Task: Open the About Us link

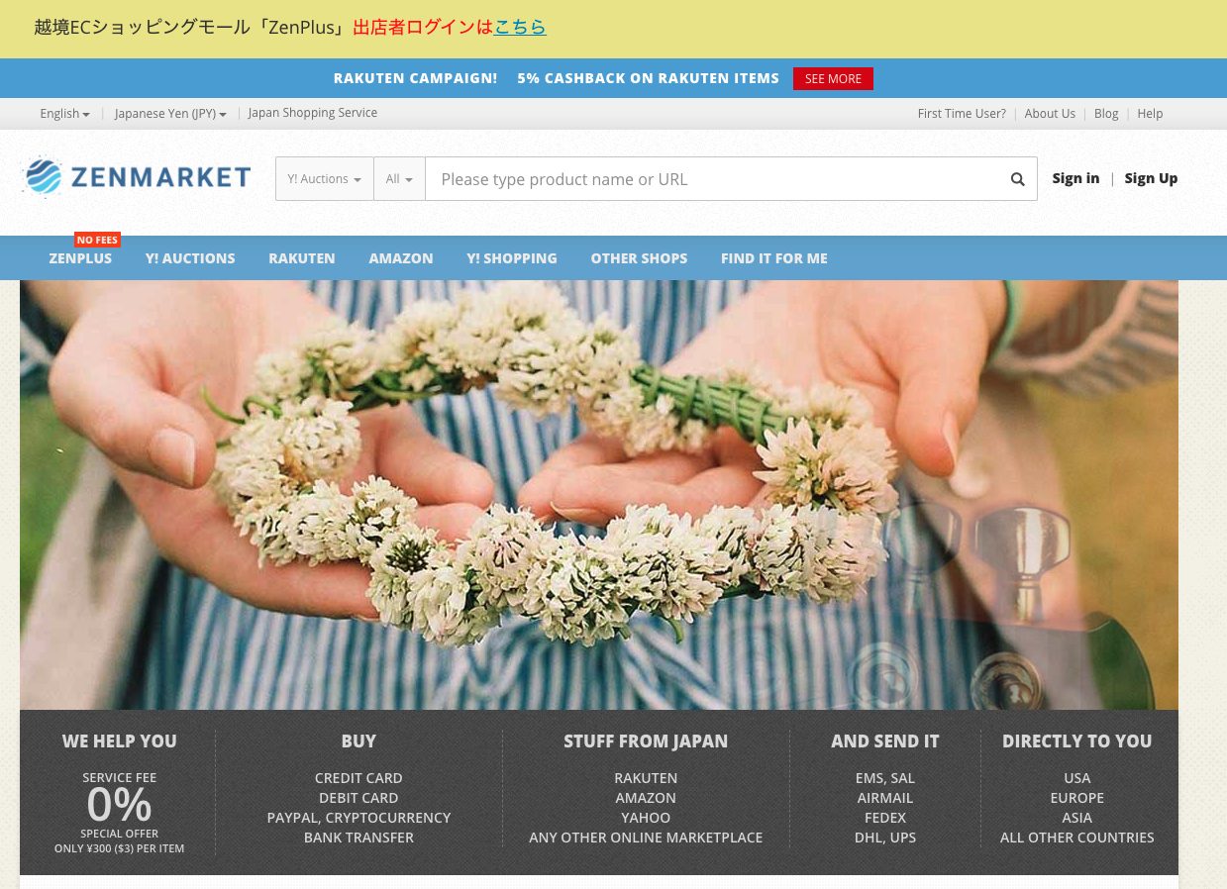Action: [x=1050, y=114]
